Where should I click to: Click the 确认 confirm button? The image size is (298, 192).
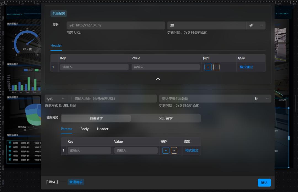[x=264, y=182]
